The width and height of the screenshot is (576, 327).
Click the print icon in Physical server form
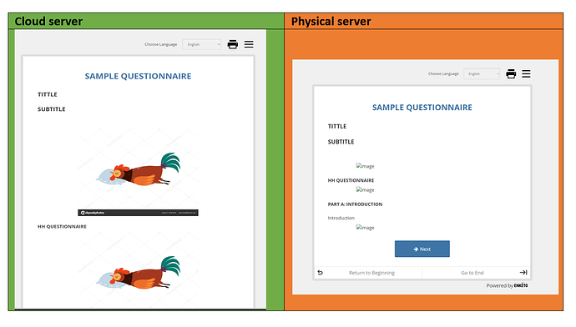point(511,73)
